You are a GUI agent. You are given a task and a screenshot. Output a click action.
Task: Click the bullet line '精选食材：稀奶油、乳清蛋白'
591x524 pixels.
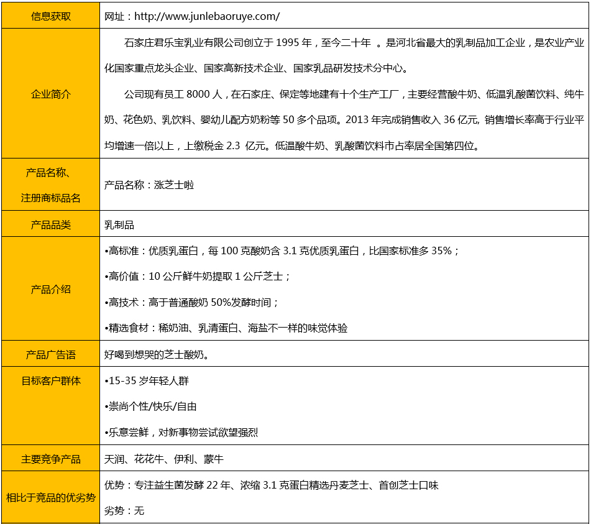click(x=226, y=328)
